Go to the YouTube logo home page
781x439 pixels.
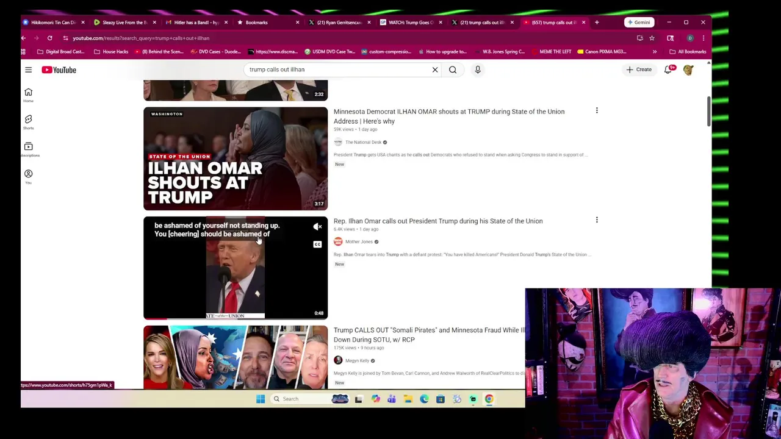click(x=59, y=70)
